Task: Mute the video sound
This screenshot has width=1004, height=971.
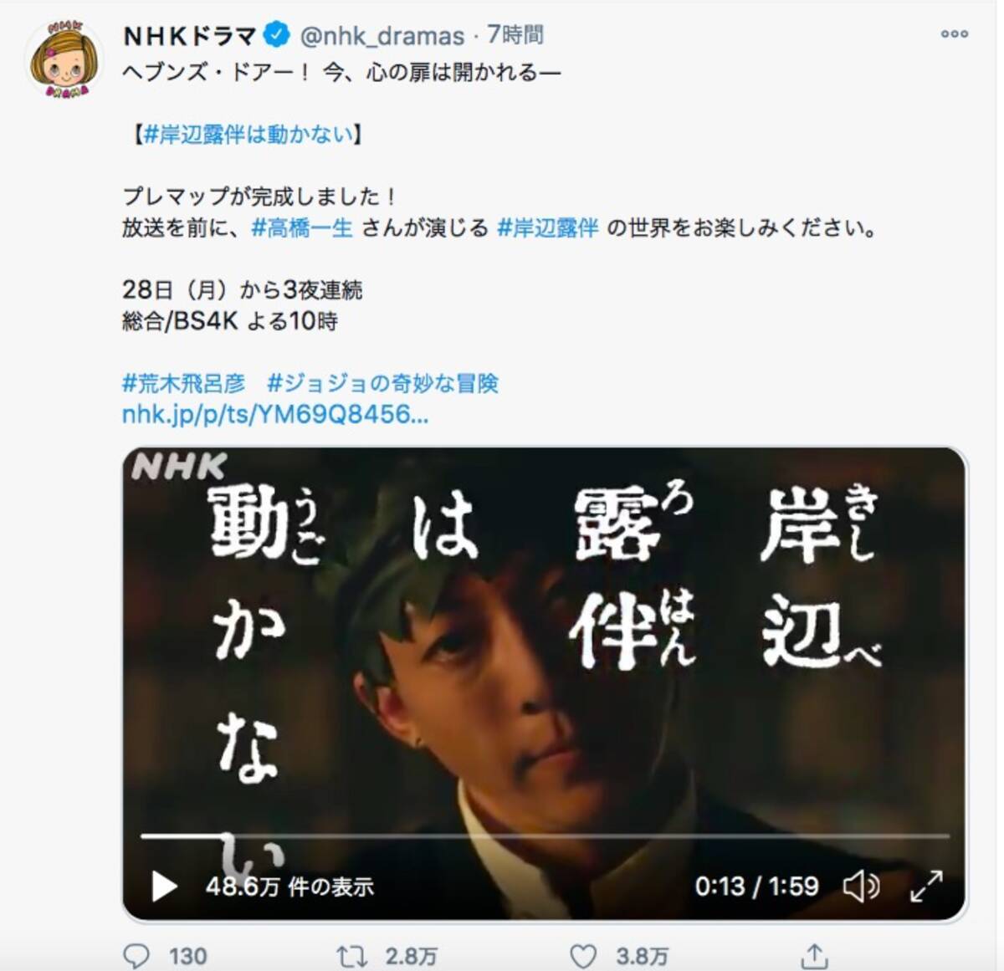Action: [861, 887]
